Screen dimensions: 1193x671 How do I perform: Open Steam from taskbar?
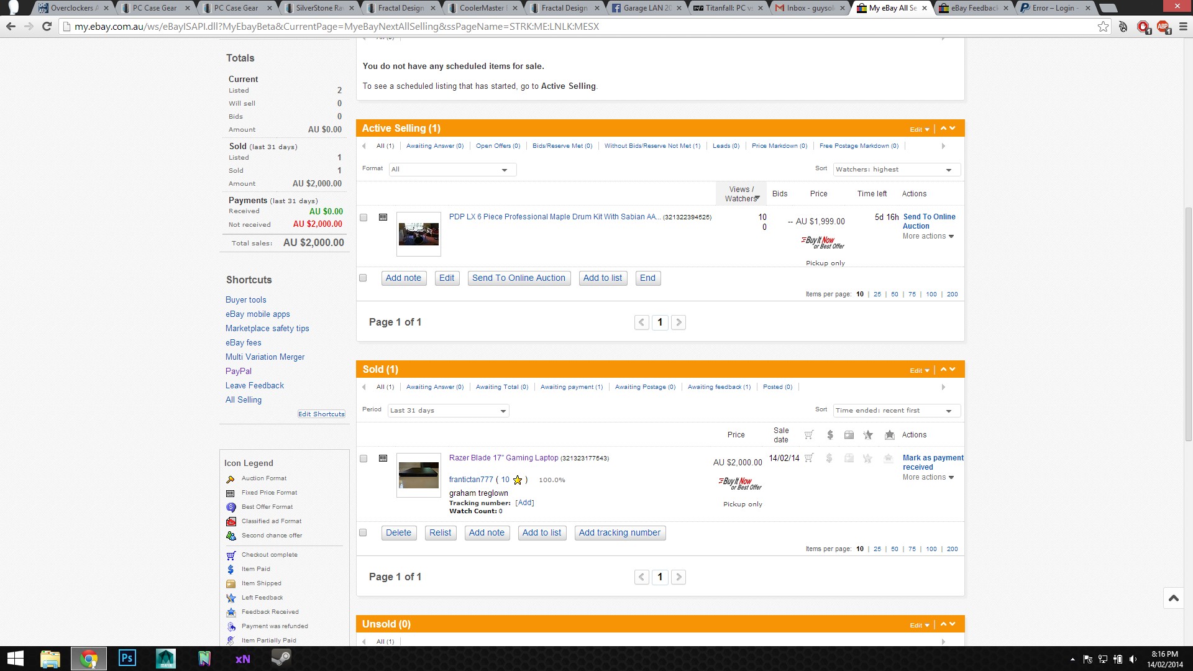[281, 659]
